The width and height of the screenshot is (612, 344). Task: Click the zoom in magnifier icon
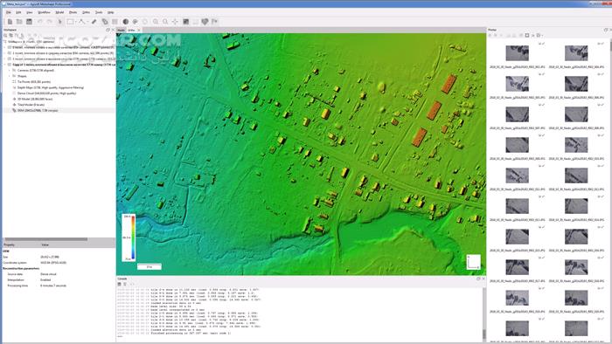tap(156, 22)
